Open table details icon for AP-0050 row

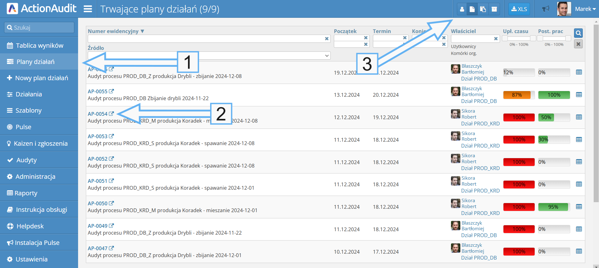(x=579, y=207)
